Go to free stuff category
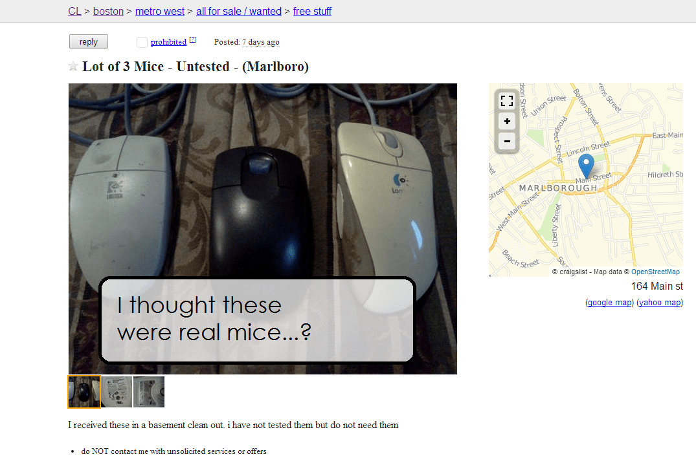Viewport: 696px width, 474px height. [312, 12]
